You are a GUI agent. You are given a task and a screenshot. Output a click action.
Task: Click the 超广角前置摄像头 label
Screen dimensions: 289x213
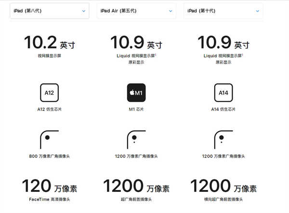[136, 200]
